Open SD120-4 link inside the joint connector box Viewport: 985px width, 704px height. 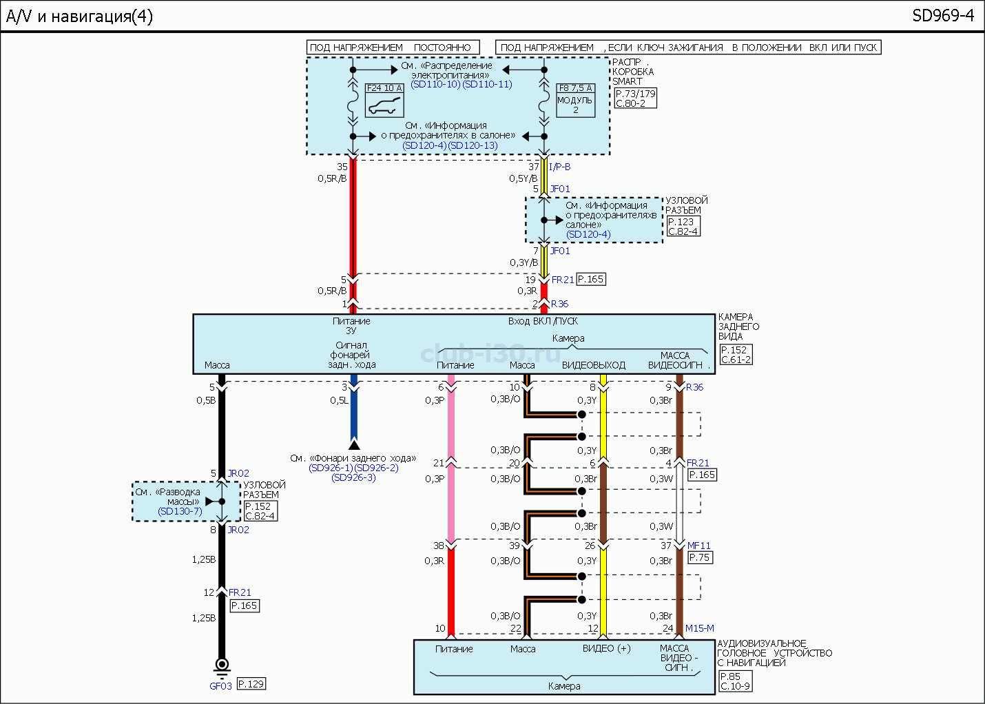[x=588, y=234]
